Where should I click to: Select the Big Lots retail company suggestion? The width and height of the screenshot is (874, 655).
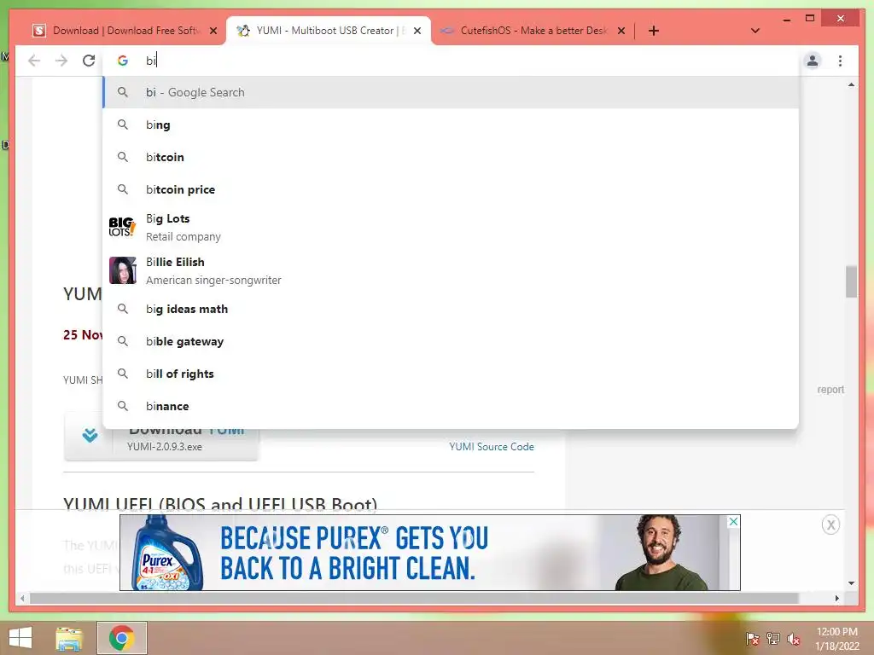click(451, 227)
